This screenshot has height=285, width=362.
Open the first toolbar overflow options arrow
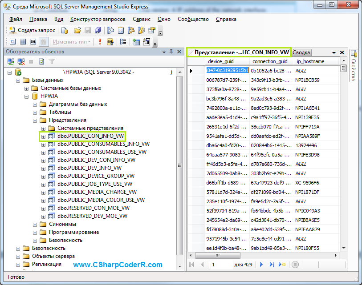[161, 33]
